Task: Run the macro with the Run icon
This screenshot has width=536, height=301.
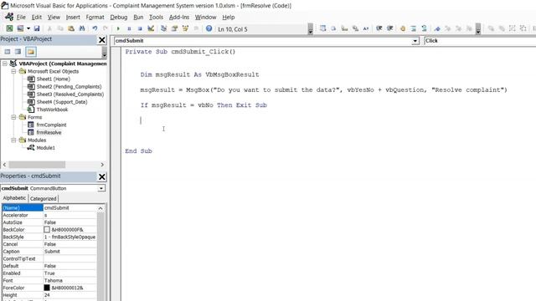Action: click(118, 28)
